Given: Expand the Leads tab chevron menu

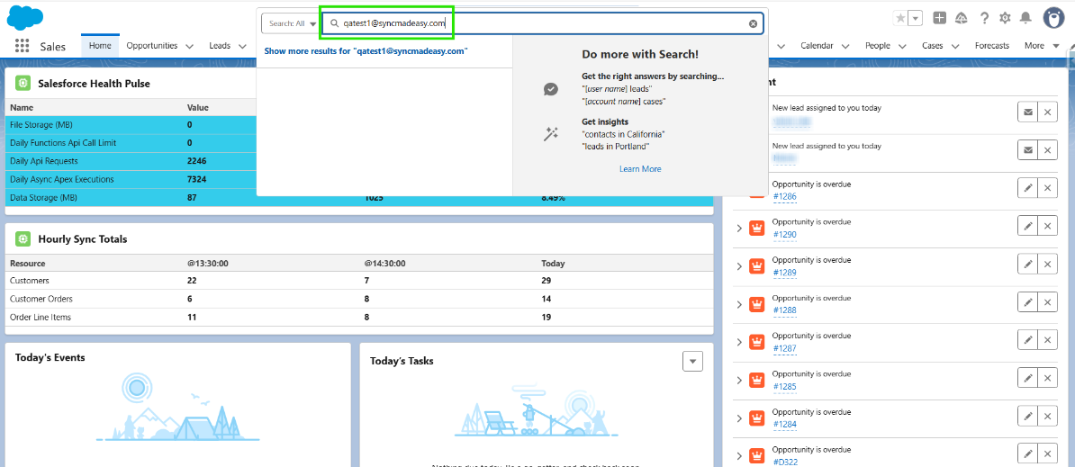Looking at the screenshot, I should [x=242, y=46].
